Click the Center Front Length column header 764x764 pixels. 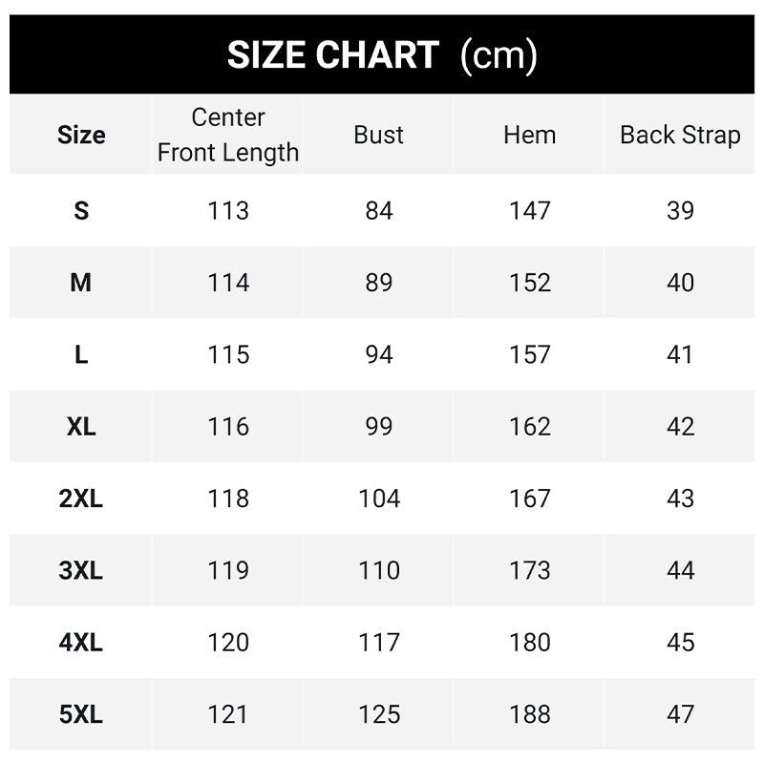[x=228, y=135]
